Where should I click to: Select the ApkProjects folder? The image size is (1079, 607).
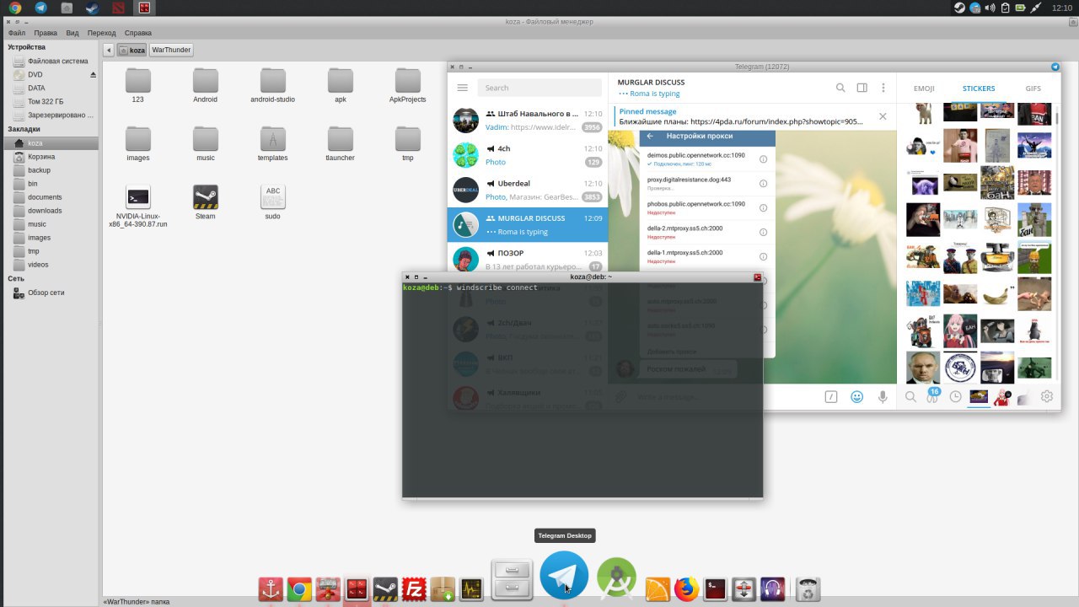(x=407, y=84)
